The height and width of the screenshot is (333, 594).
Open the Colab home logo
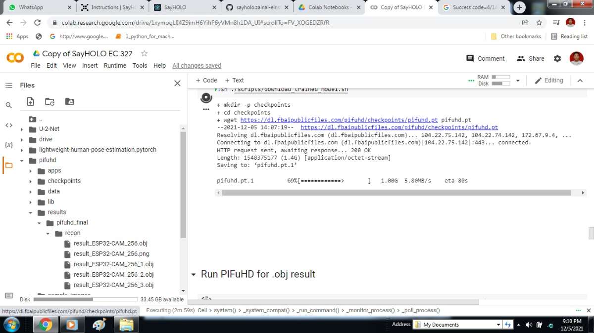click(15, 58)
